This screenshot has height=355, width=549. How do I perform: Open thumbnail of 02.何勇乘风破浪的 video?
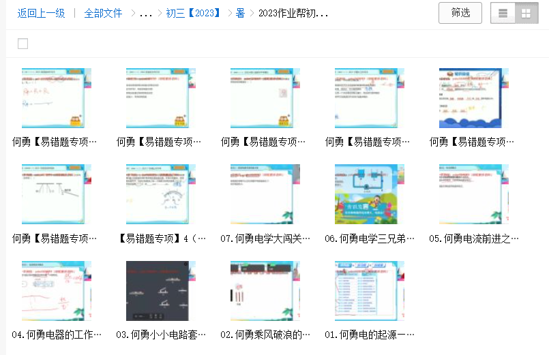pyautogui.click(x=265, y=291)
